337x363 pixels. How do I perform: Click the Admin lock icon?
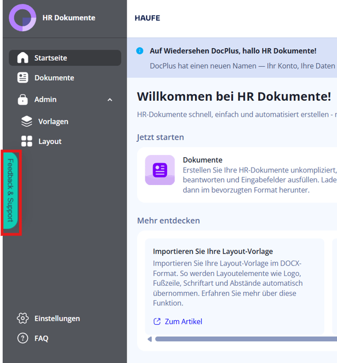pyautogui.click(x=22, y=100)
